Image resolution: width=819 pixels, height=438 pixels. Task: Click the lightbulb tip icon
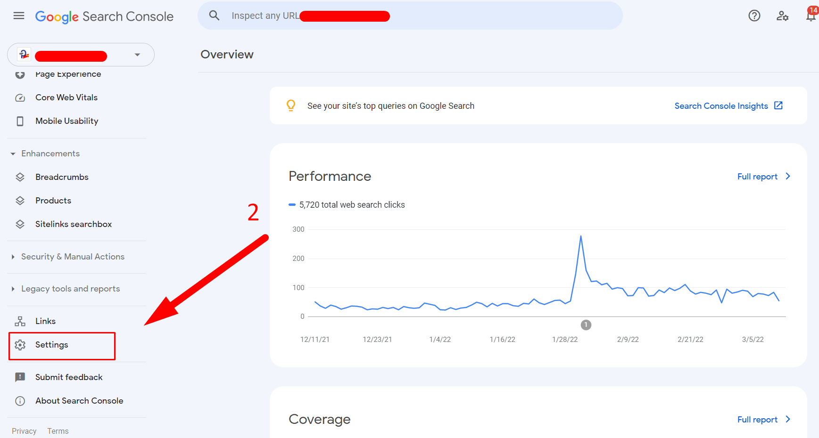pos(291,105)
